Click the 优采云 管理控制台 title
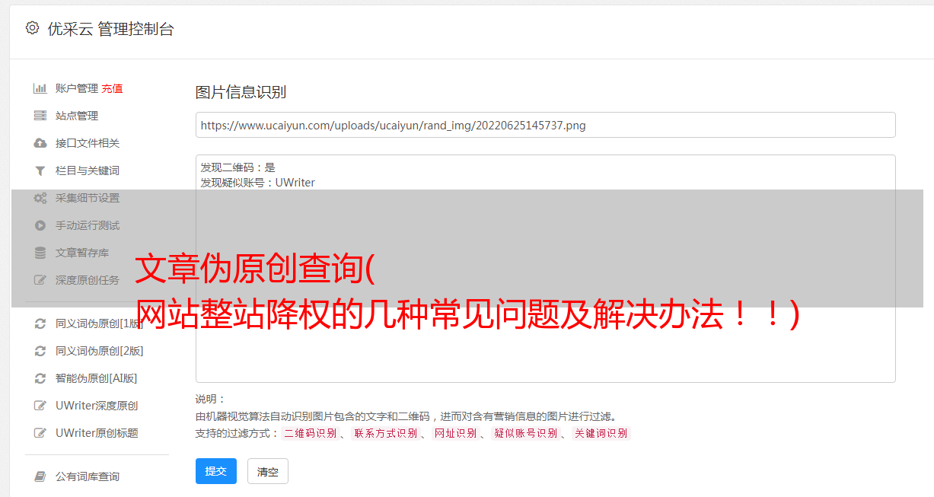This screenshot has height=497, width=934. (110, 29)
